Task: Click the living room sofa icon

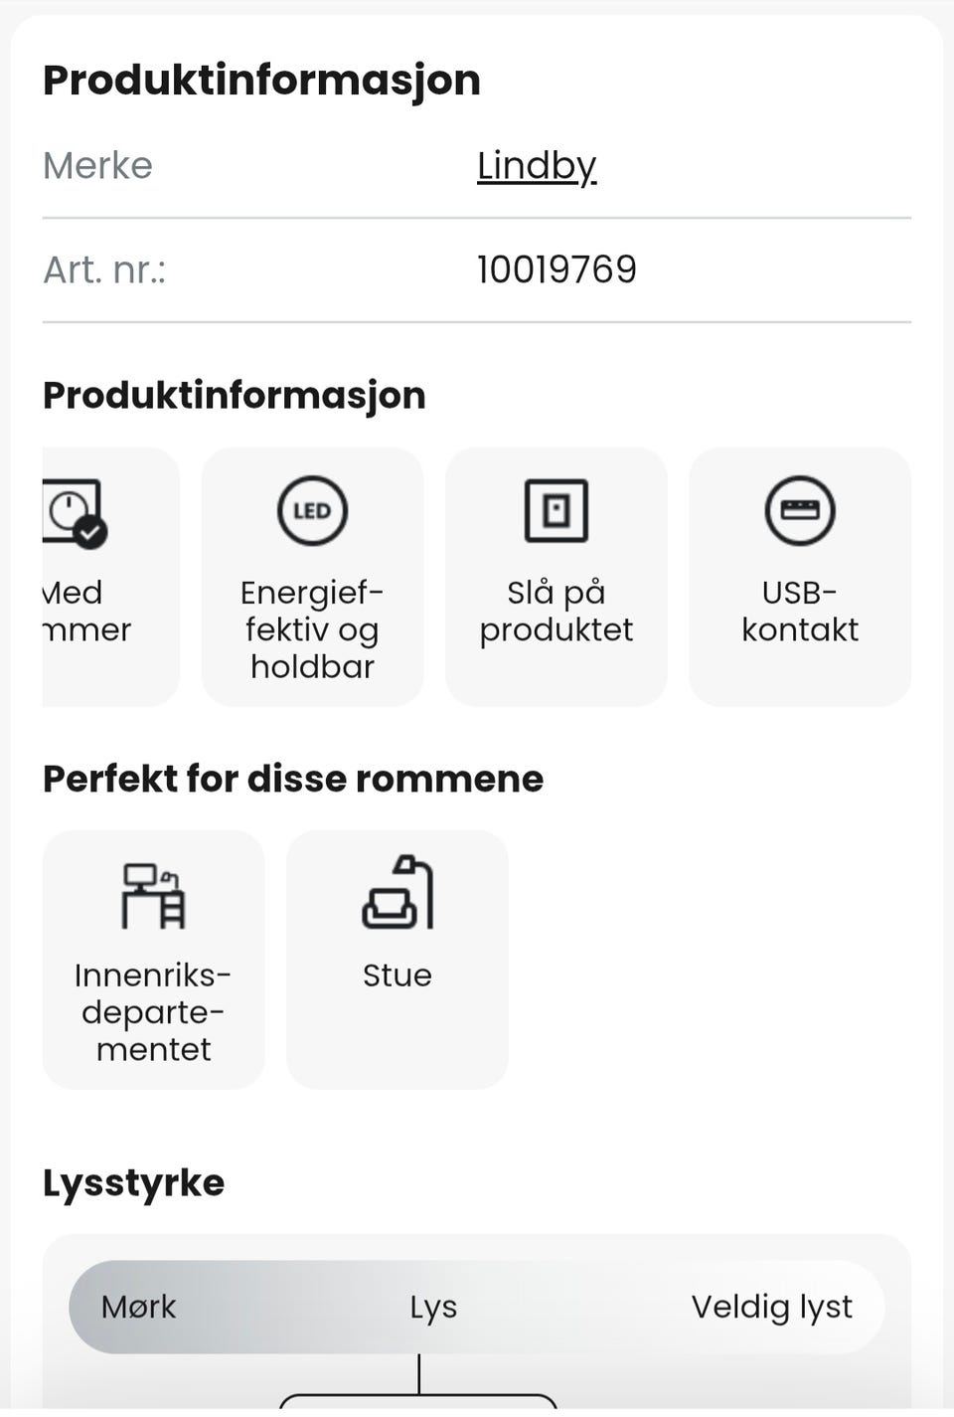Action: click(x=397, y=892)
